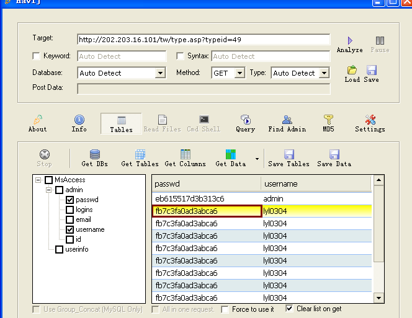Click the Syntax input field

click(x=271, y=56)
